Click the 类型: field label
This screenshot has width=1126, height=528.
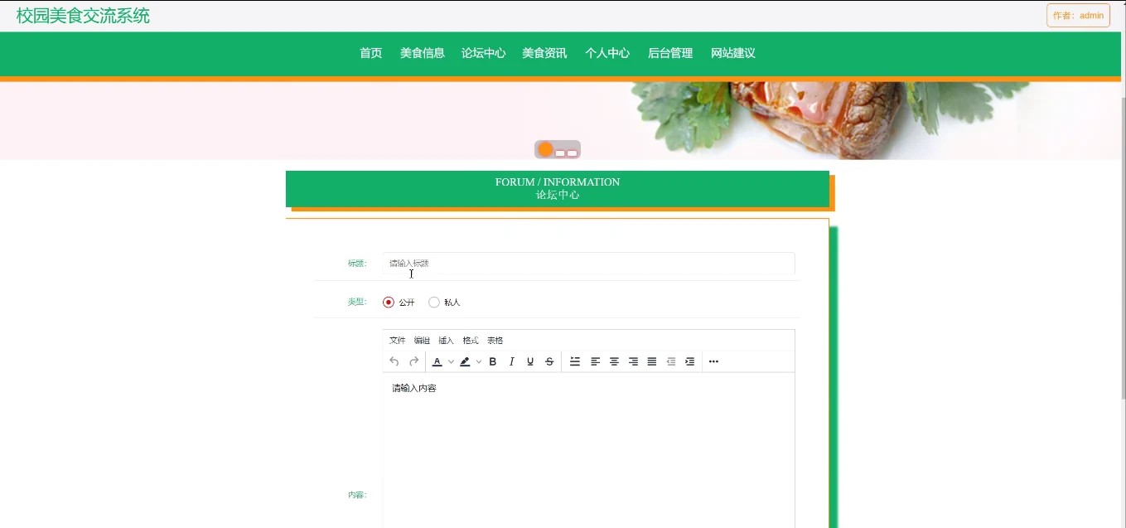[x=357, y=302]
